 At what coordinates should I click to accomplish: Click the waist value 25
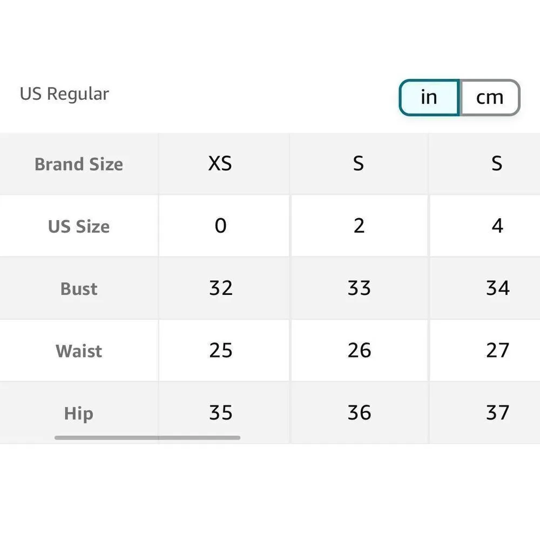coord(220,351)
